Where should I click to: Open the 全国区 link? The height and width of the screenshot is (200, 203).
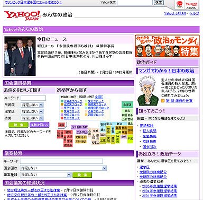click(x=99, y=97)
